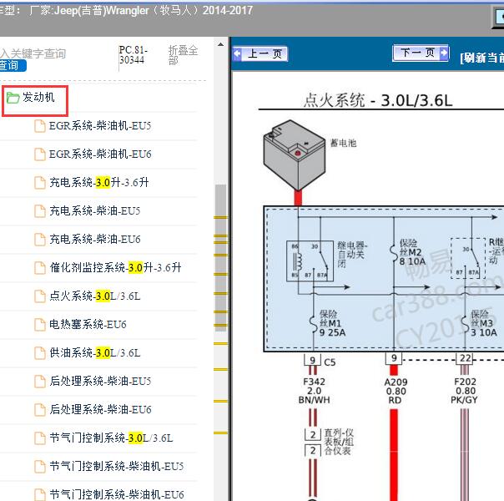Click the 折叠全部 collapse all link
The image size is (504, 501).
tap(183, 55)
